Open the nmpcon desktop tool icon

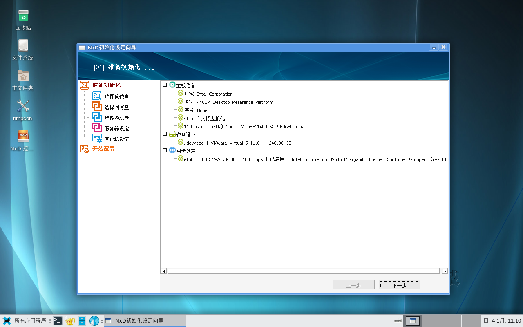[x=23, y=107]
